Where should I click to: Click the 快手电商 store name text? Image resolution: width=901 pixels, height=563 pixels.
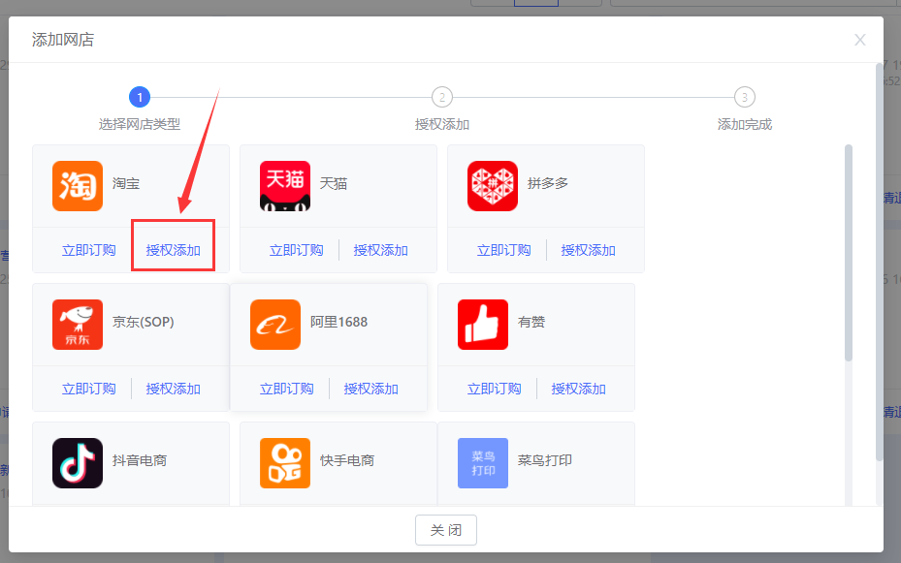coord(347,460)
